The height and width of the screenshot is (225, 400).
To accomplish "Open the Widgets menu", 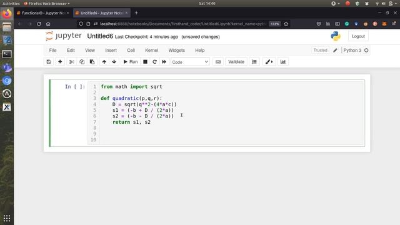I will (x=176, y=50).
